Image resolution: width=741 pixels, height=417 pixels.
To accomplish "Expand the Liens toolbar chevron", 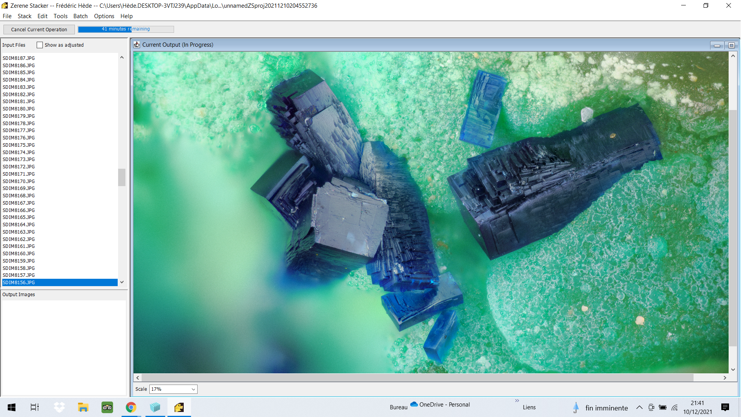I will click(517, 401).
